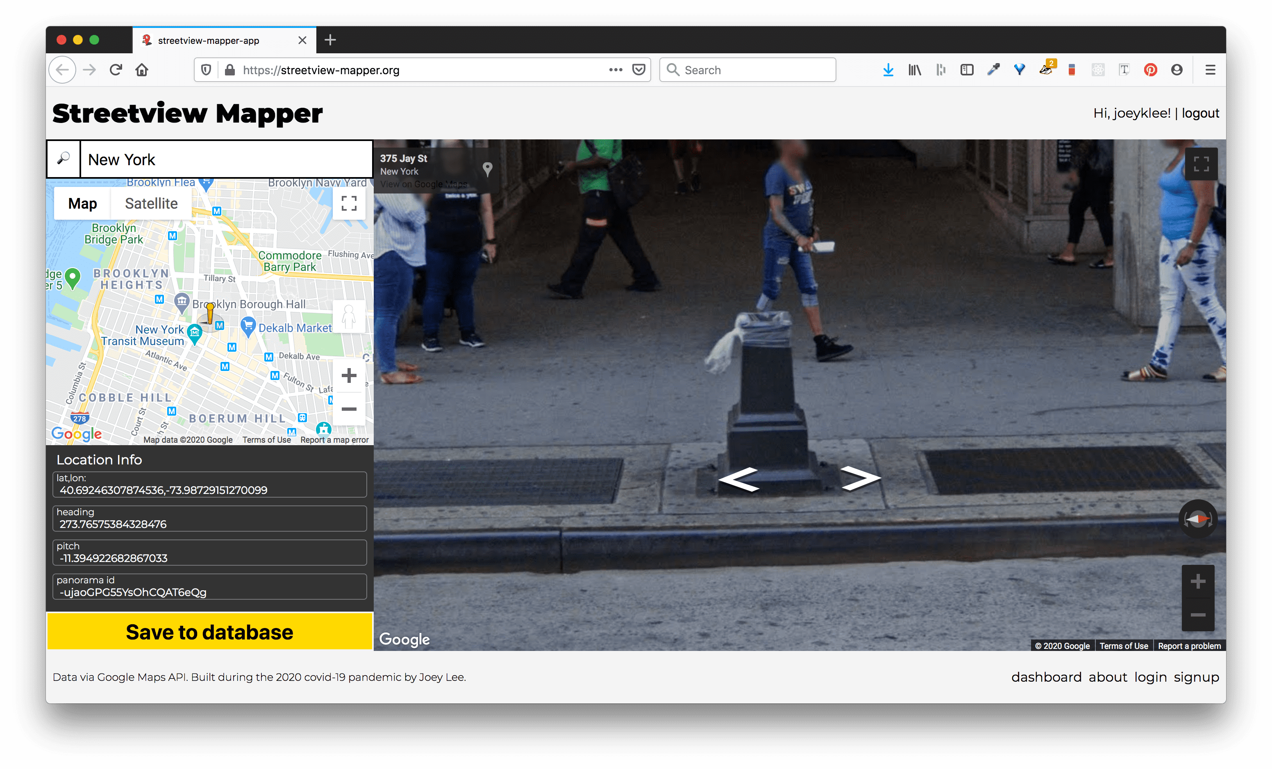Click Save to database button
Viewport: 1272px width, 769px height.
pyautogui.click(x=209, y=632)
